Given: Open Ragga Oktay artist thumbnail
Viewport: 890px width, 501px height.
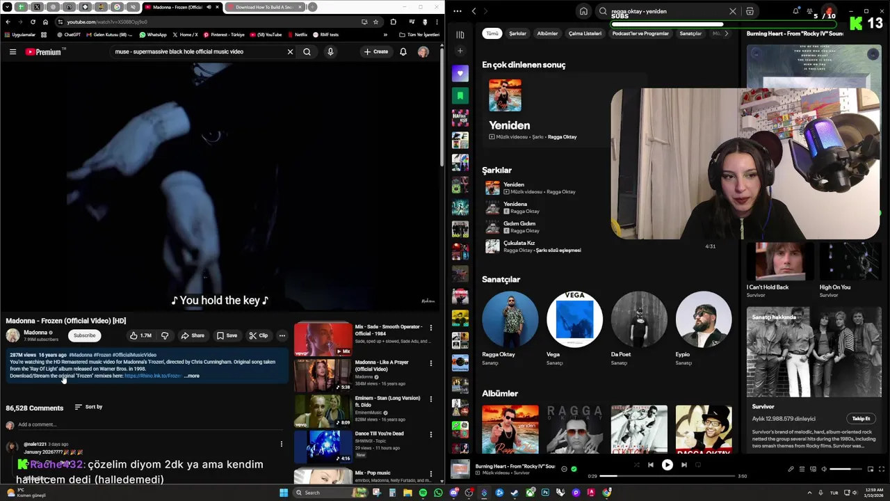Looking at the screenshot, I should pos(510,319).
